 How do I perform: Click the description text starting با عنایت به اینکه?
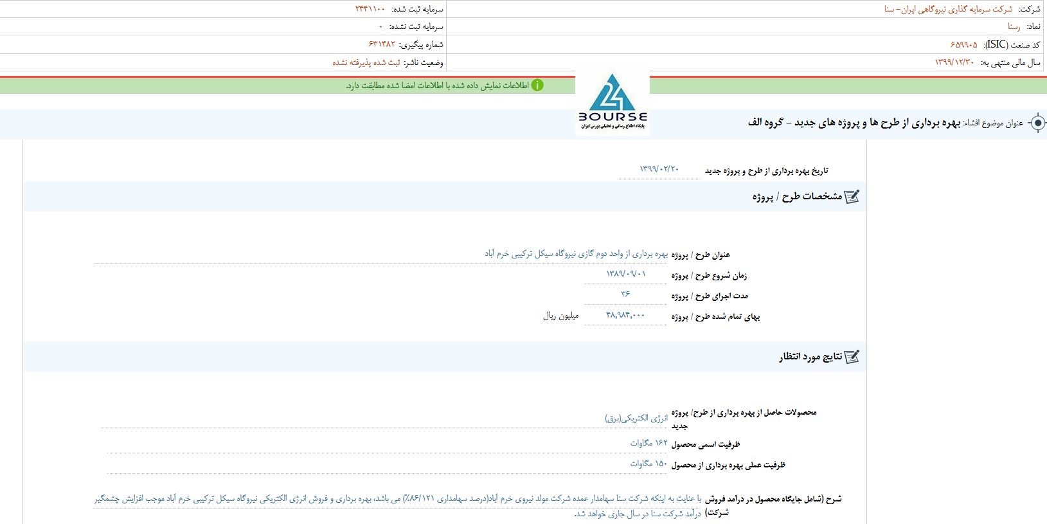[397, 506]
